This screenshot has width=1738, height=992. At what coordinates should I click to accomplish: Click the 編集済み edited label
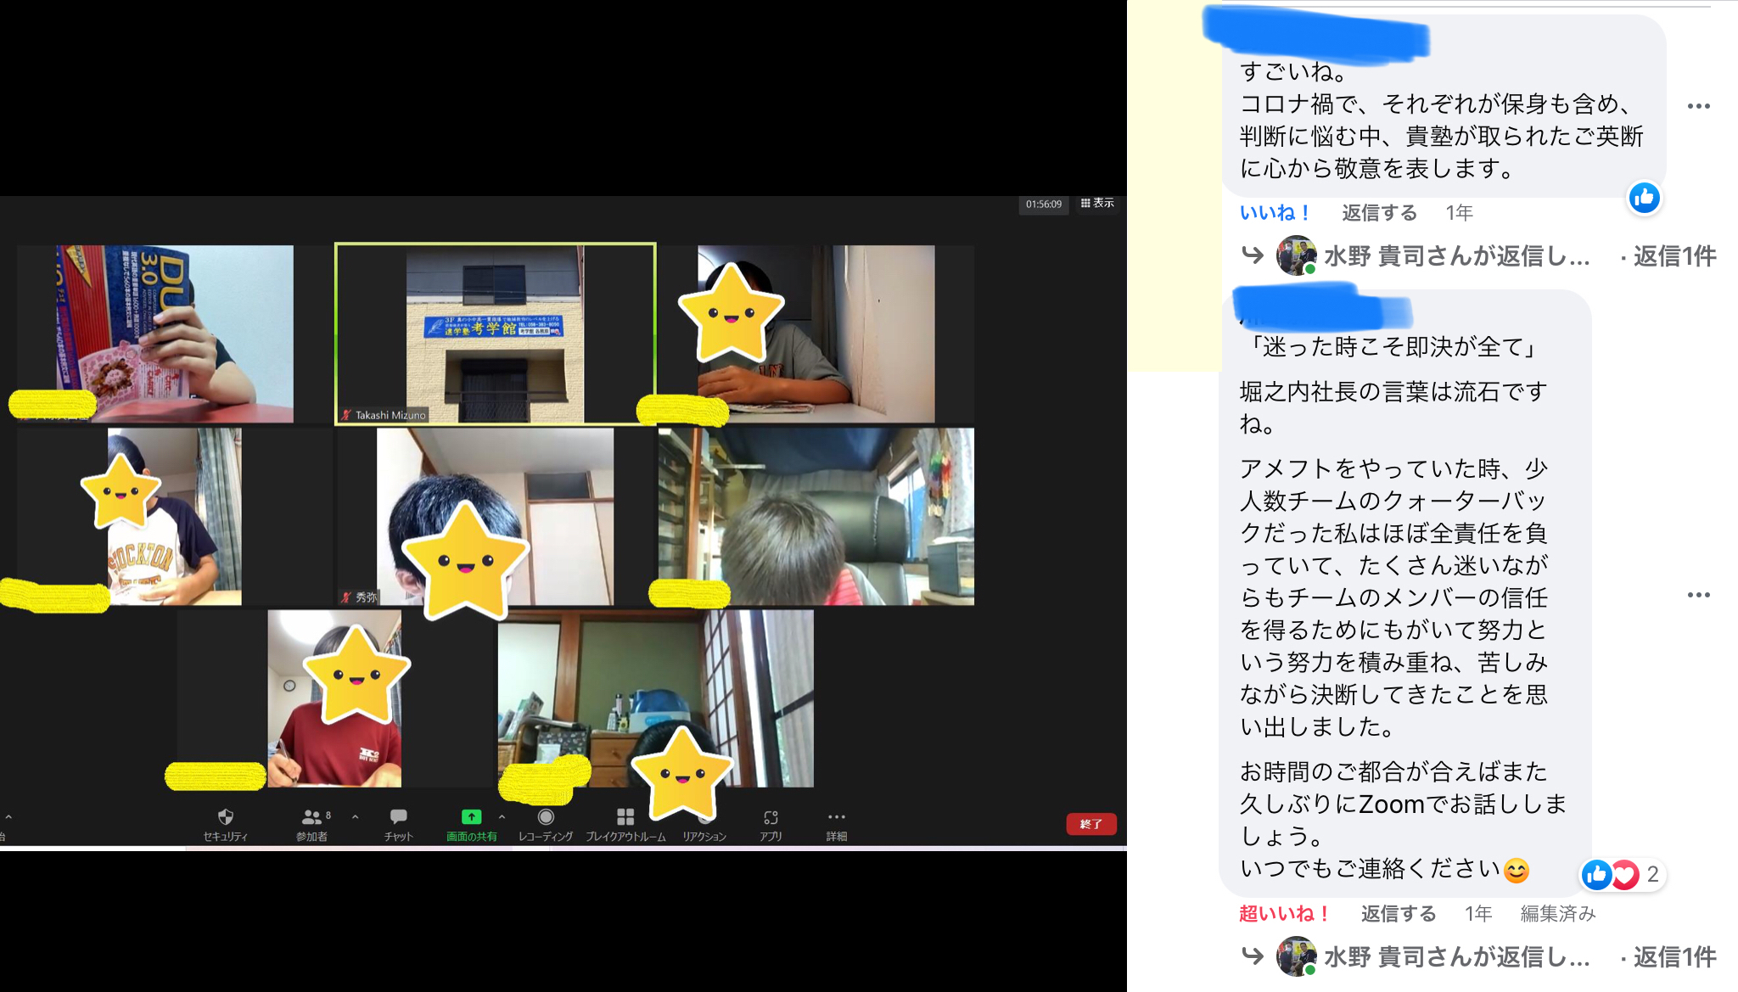click(1558, 913)
